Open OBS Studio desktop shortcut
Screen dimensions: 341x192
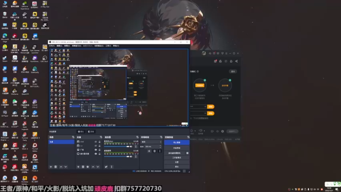pos(45,58)
